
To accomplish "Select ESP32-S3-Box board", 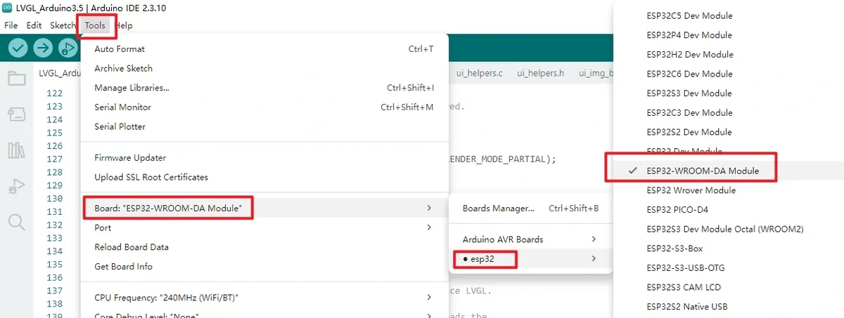I will click(x=729, y=249).
